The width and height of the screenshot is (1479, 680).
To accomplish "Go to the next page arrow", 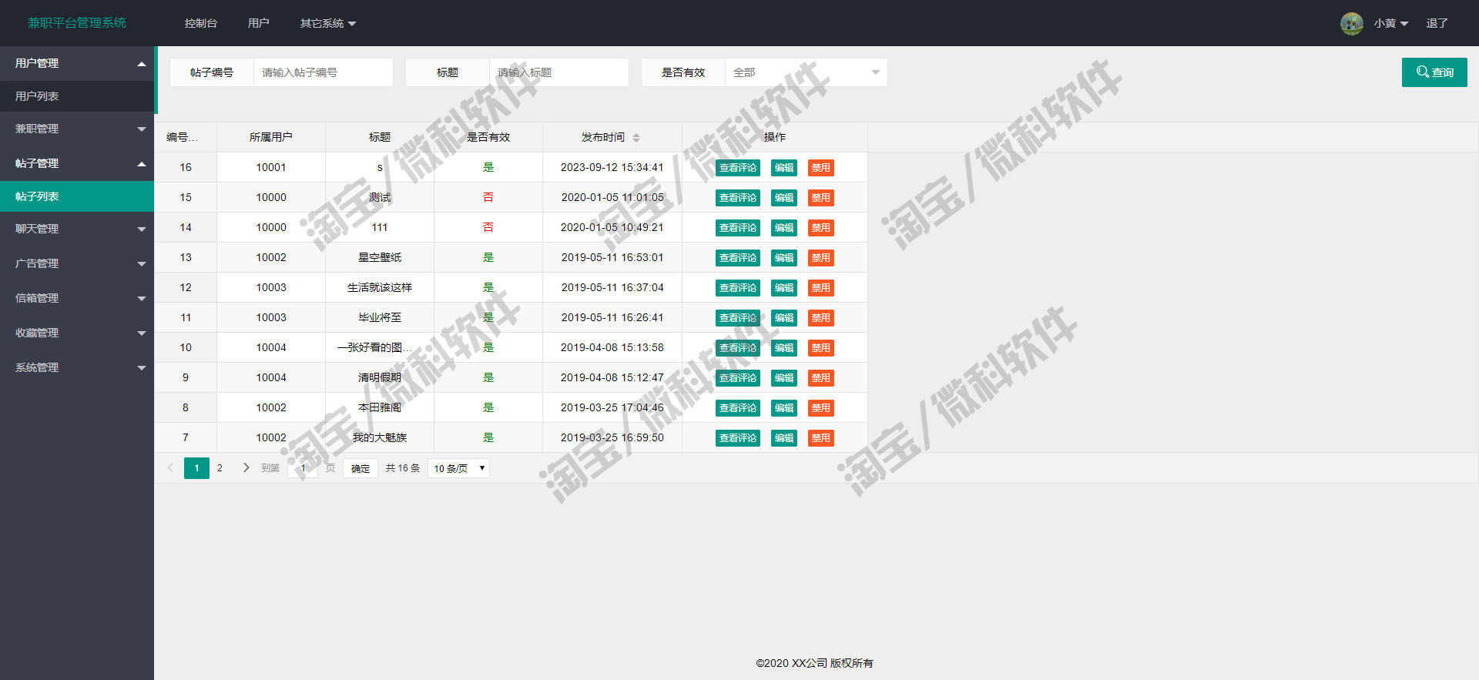I will tap(246, 467).
